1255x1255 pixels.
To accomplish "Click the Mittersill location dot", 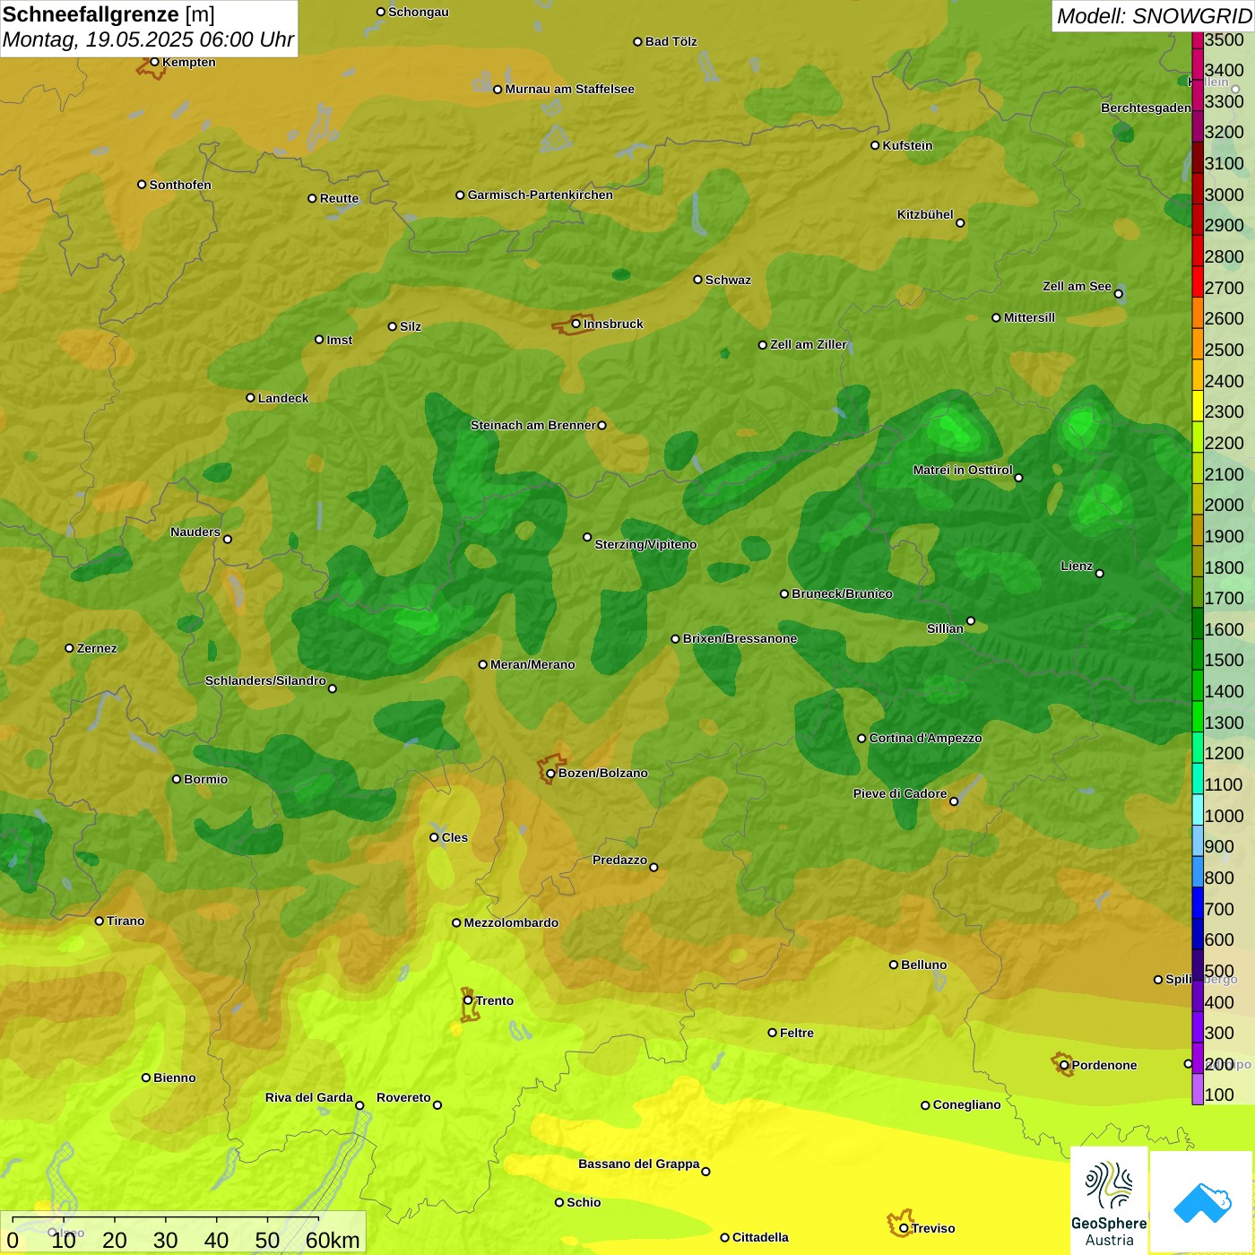I will (x=996, y=317).
